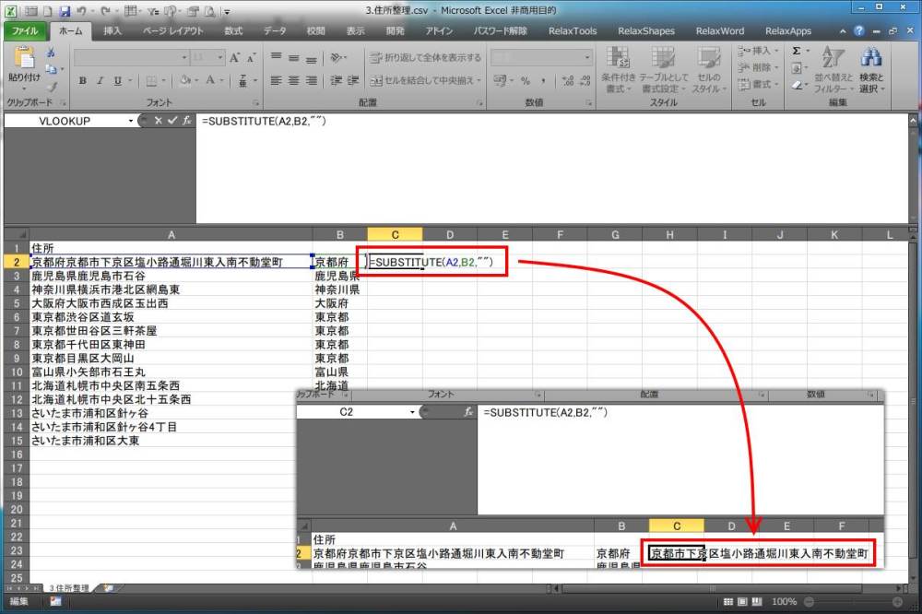Image resolution: width=922 pixels, height=614 pixels.
Task: Click the AutoSum sigma icon
Action: coord(798,52)
